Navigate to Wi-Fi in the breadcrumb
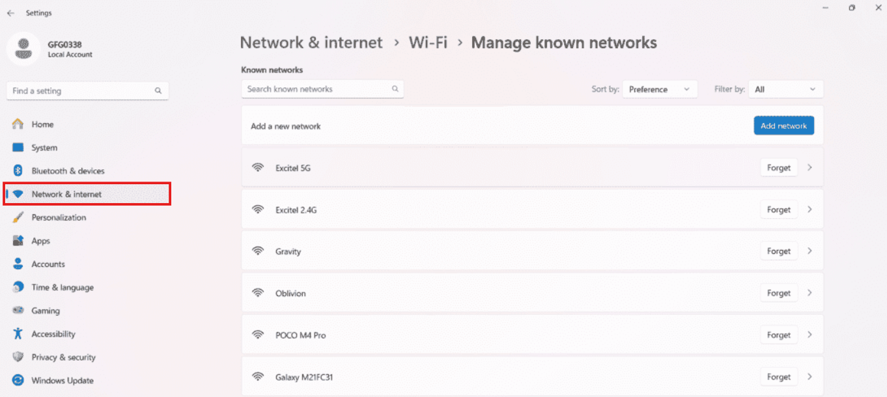 [428, 43]
